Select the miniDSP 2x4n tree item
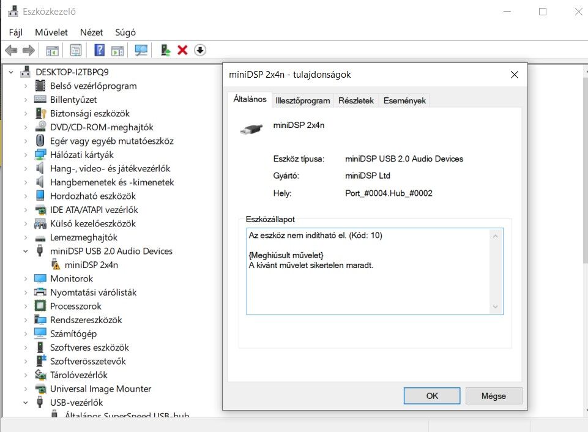The width and height of the screenshot is (588, 432). (x=92, y=265)
